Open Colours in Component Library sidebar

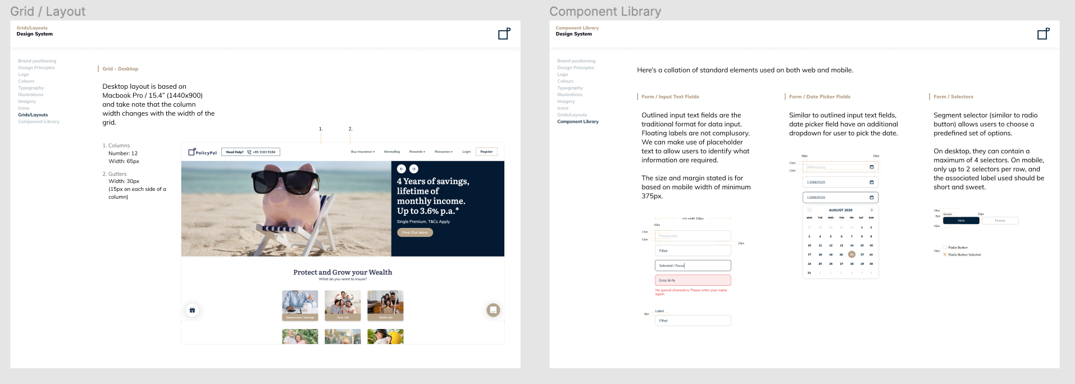[565, 81]
